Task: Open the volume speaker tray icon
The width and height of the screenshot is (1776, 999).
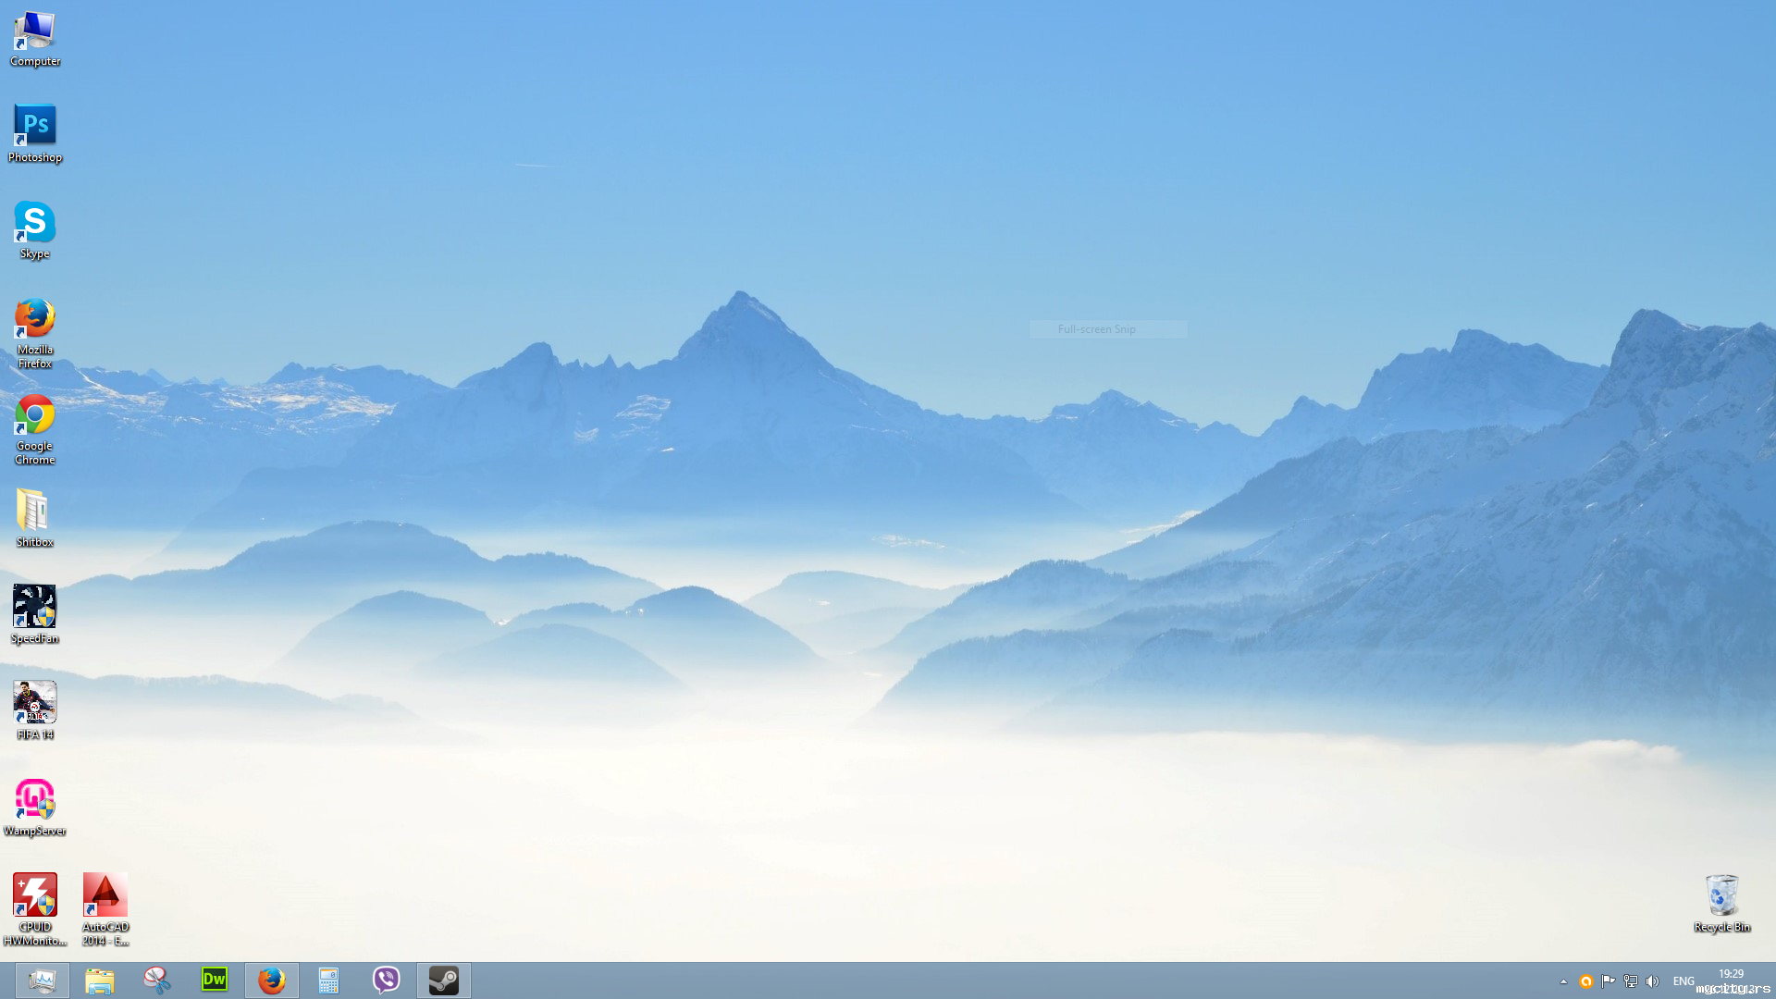Action: [1653, 981]
